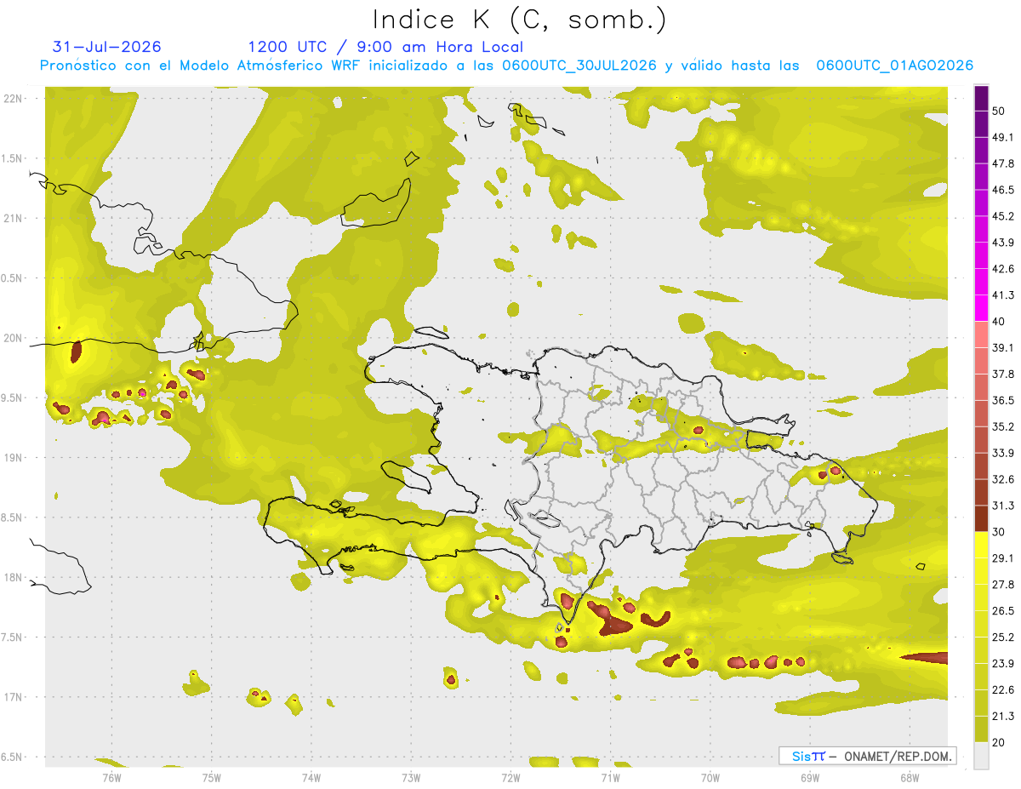Click the "76W" longitude label
Viewport: 1021px width, 789px height.
pyautogui.click(x=111, y=777)
